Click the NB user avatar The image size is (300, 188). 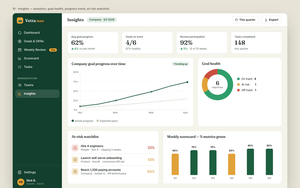coord(21,182)
